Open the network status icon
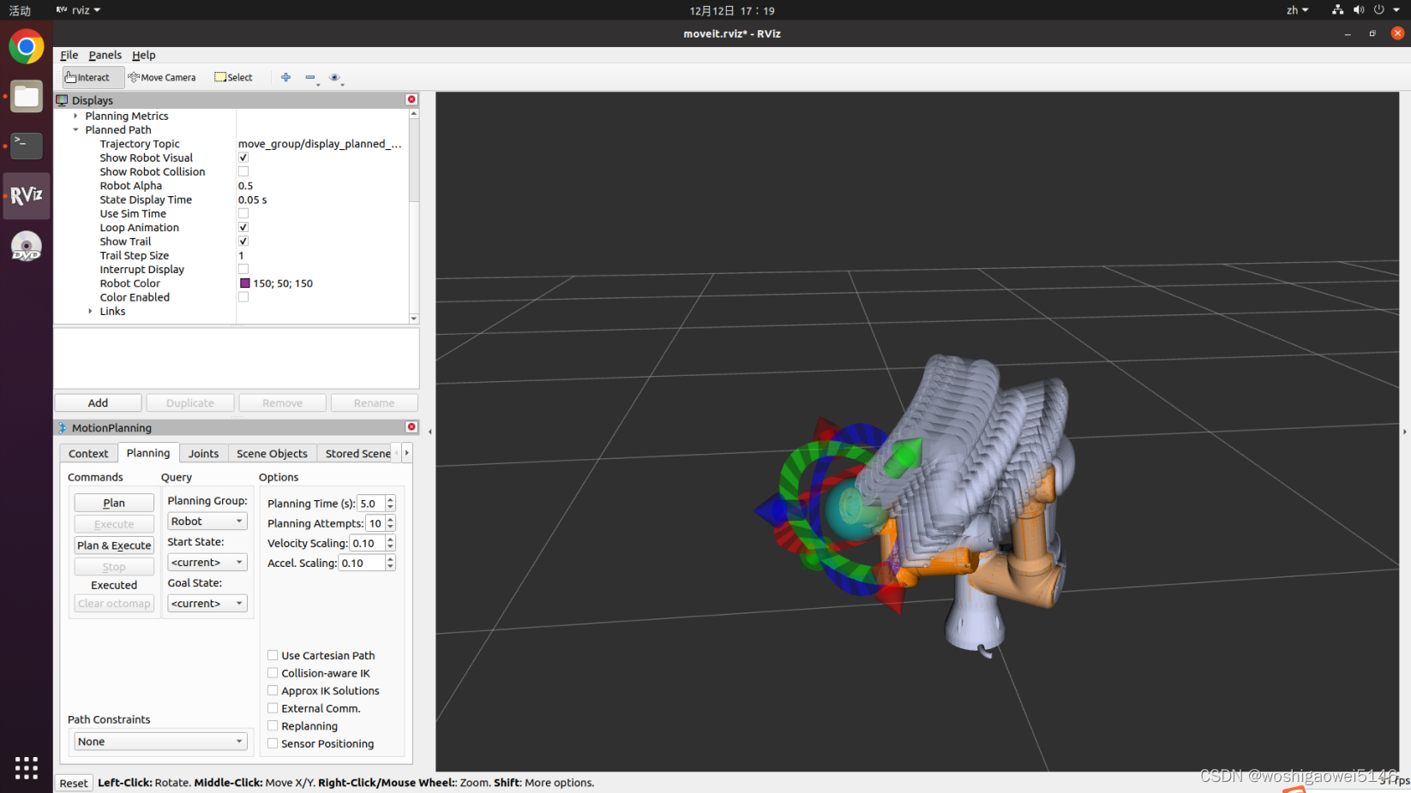Viewport: 1411px width, 793px height. click(1337, 10)
